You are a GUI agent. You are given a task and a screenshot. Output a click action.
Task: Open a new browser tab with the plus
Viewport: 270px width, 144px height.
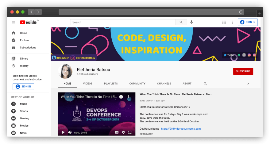pyautogui.click(x=260, y=14)
